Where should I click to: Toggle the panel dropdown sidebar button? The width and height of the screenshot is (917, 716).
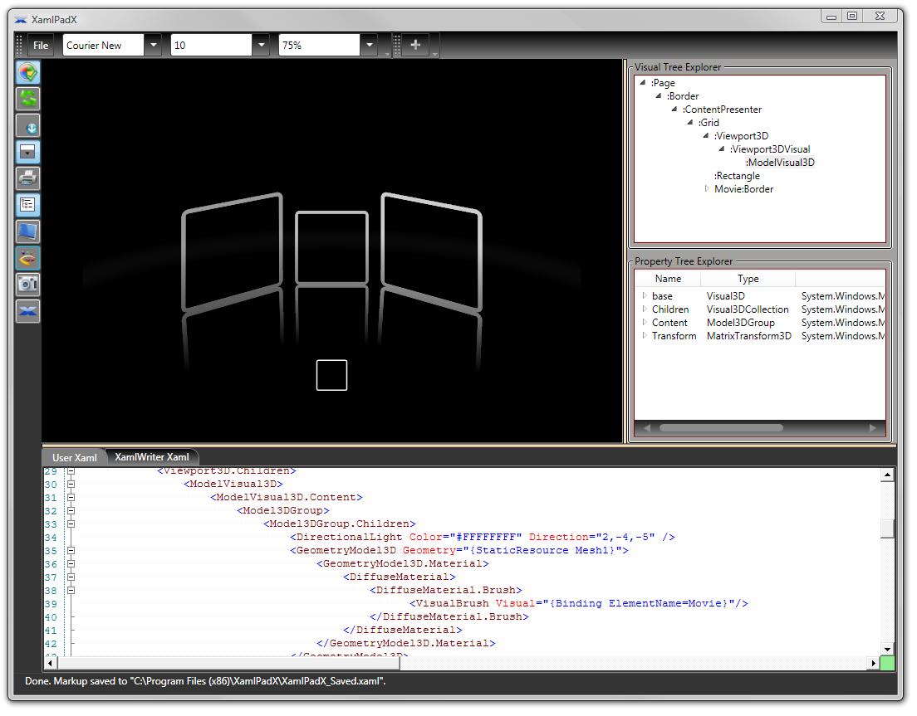point(28,152)
